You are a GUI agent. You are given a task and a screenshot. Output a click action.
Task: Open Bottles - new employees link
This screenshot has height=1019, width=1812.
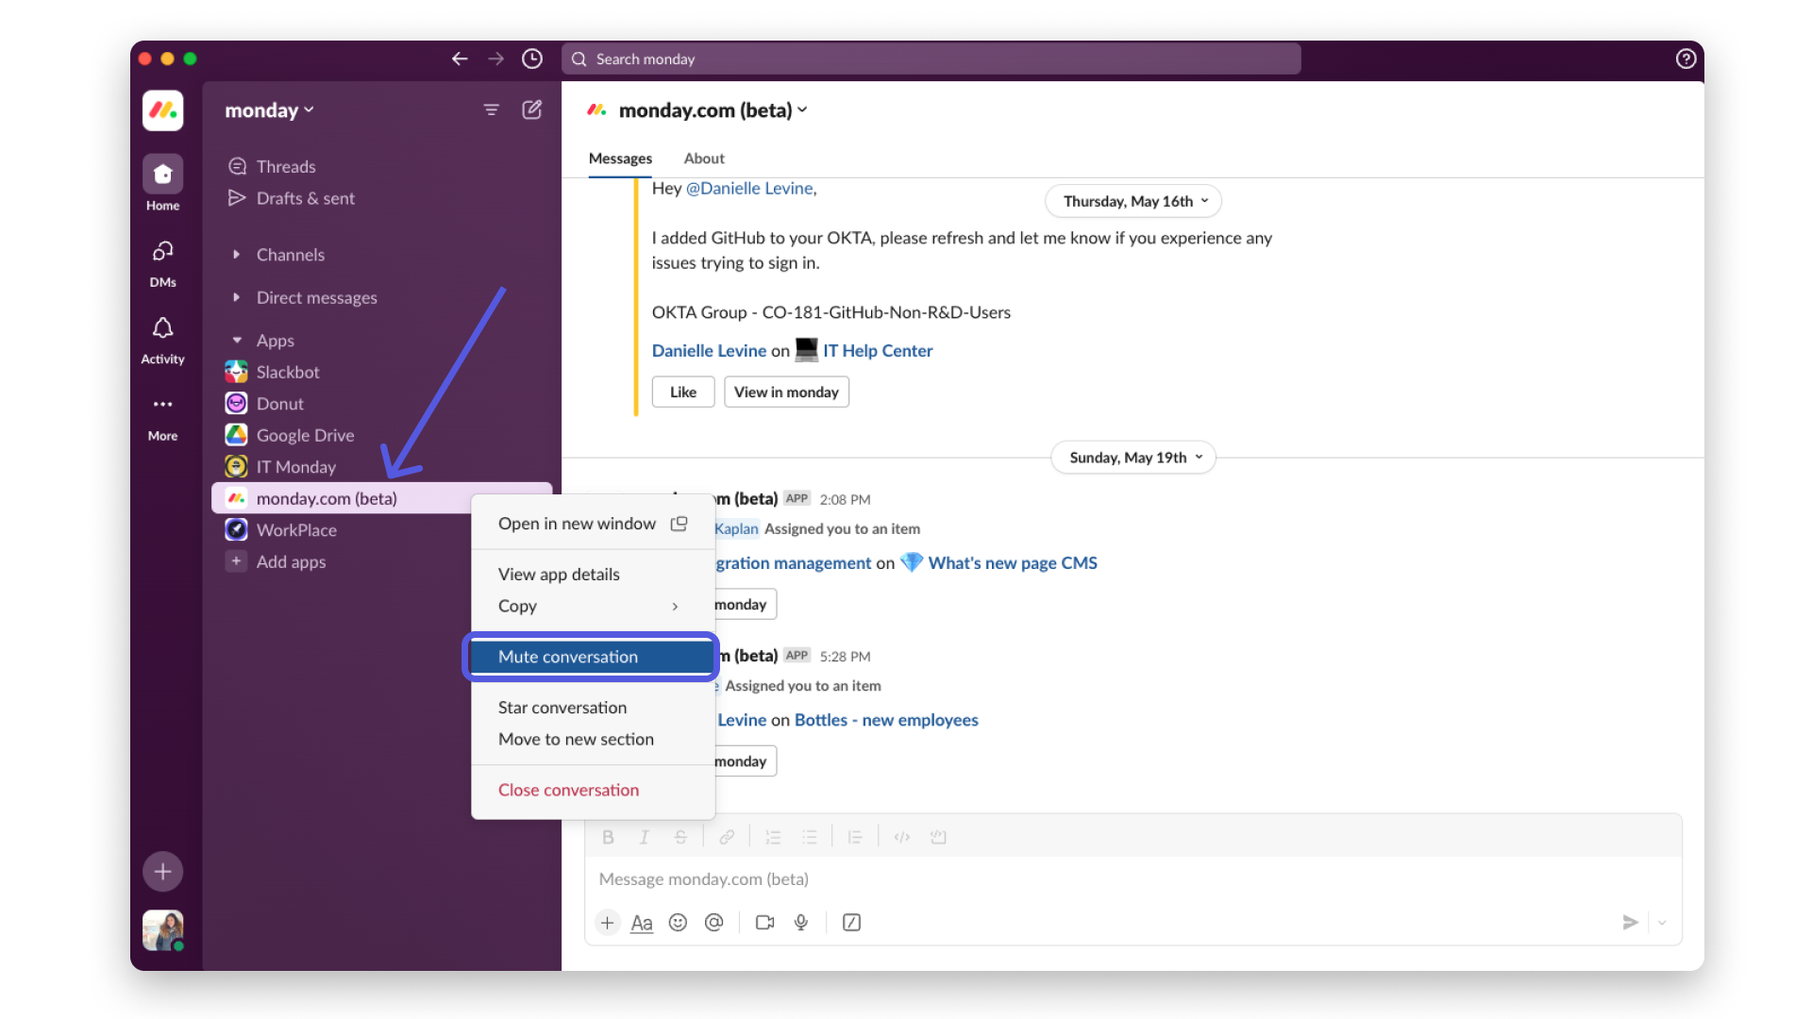[x=886, y=720]
